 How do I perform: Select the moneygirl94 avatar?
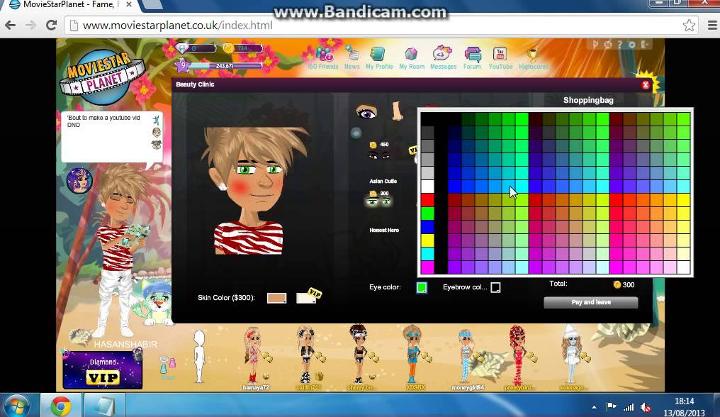[x=466, y=356]
